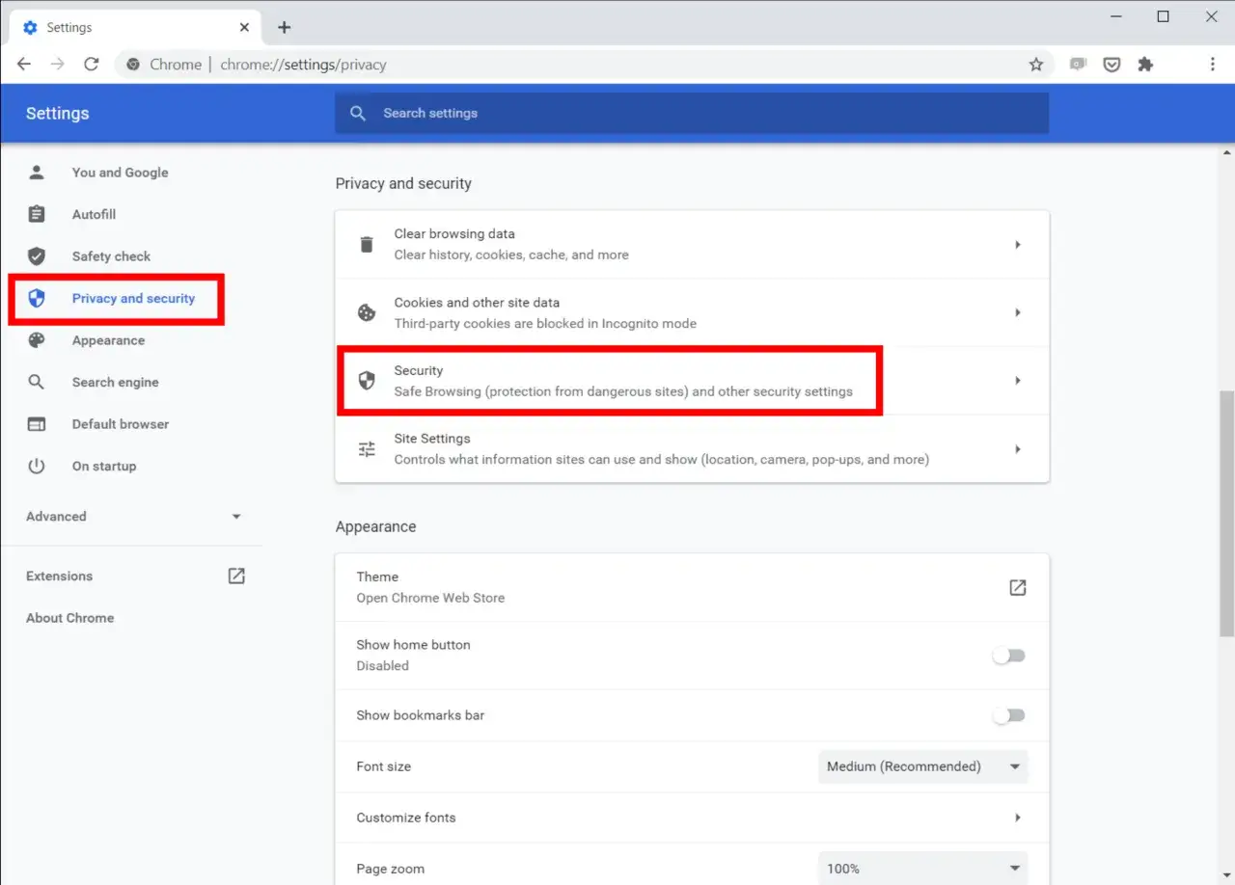This screenshot has width=1235, height=885.
Task: Open Cookies and other site data
Action: (x=692, y=312)
